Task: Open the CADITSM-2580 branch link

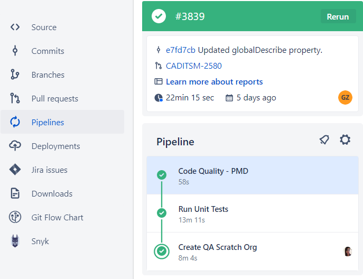Action: pyautogui.click(x=194, y=66)
